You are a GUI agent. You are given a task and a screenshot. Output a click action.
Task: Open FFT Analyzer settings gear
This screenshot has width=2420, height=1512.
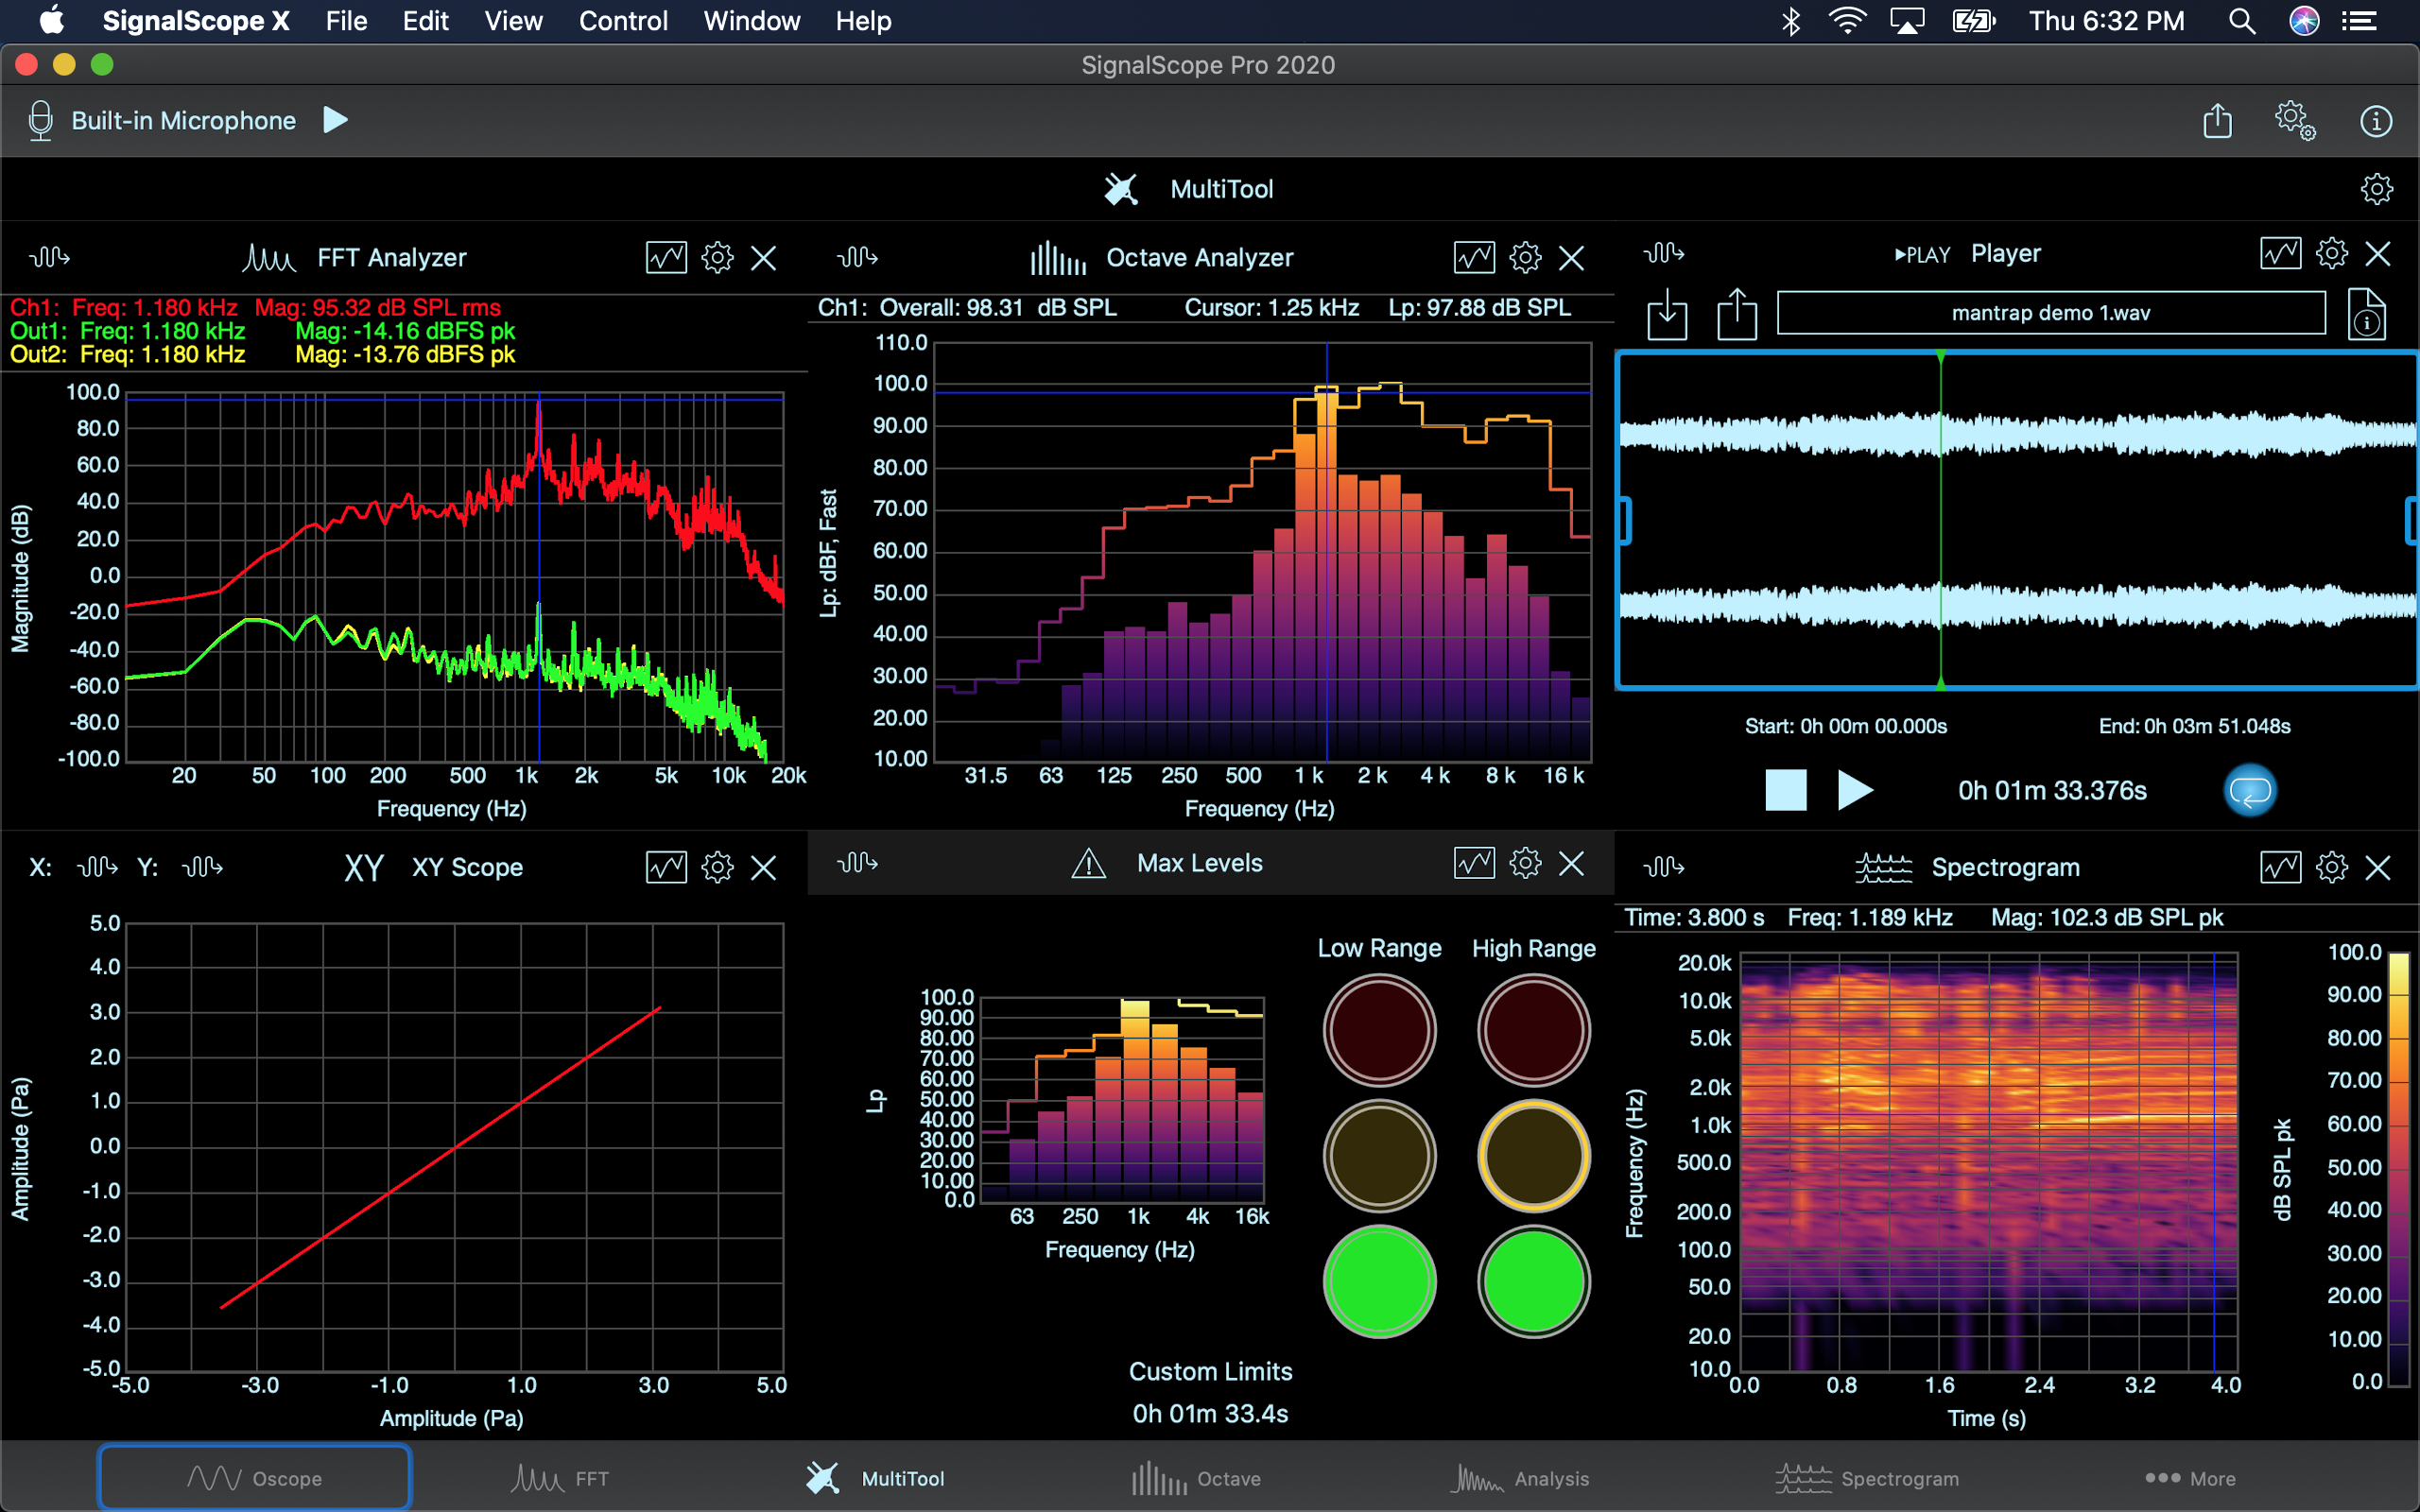coord(717,258)
